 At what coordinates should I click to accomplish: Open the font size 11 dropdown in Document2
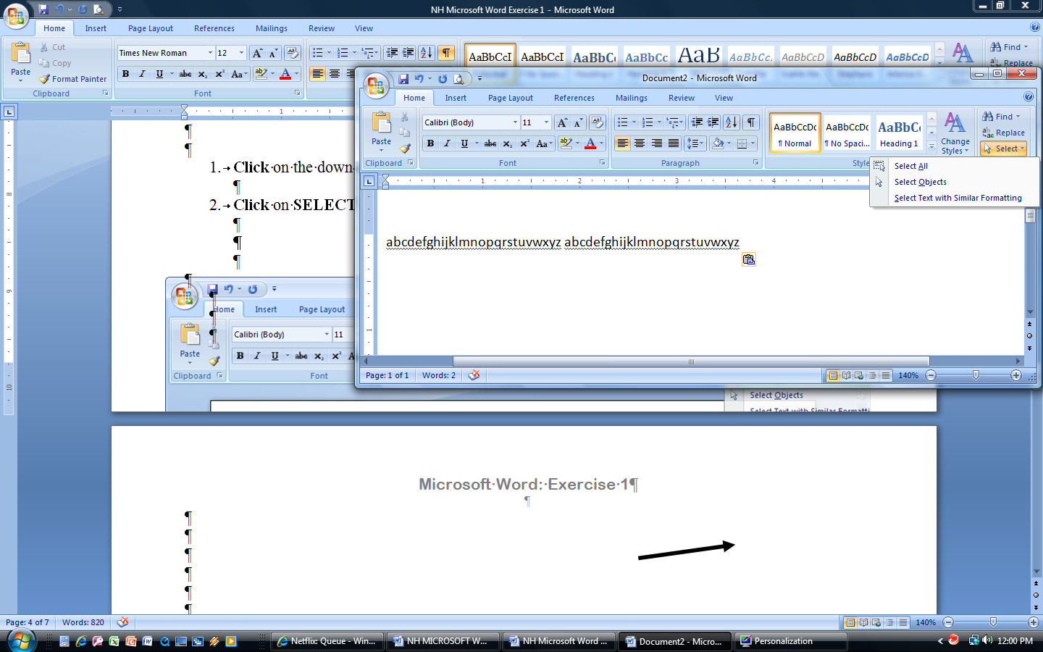(546, 122)
